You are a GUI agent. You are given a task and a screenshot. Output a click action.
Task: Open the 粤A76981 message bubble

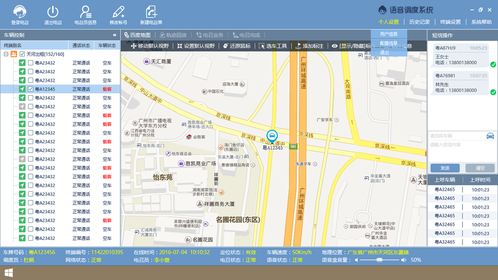pos(460,83)
